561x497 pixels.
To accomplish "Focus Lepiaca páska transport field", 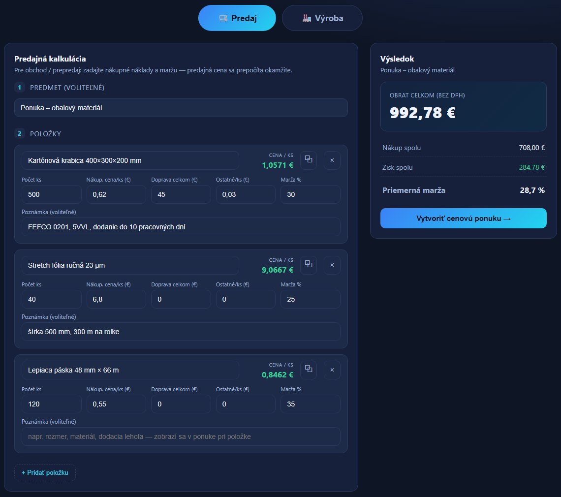I will click(181, 404).
